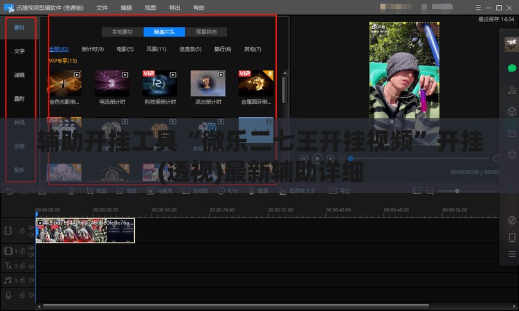This screenshot has height=311, width=519.
Task: Open the 配乐 panel in left sidebar
Action: (19, 170)
